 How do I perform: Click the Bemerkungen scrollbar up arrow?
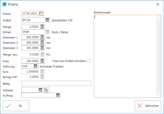(x=158, y=17)
